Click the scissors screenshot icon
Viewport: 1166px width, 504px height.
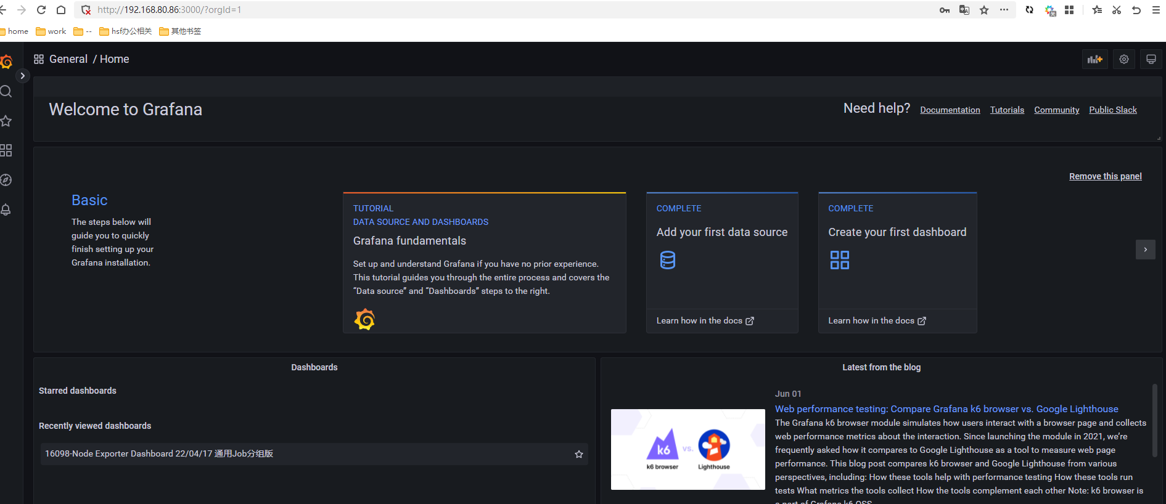tap(1117, 10)
